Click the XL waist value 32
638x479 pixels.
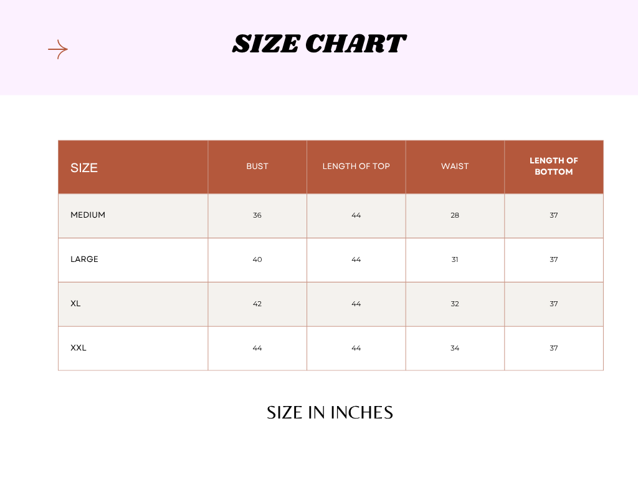455,304
